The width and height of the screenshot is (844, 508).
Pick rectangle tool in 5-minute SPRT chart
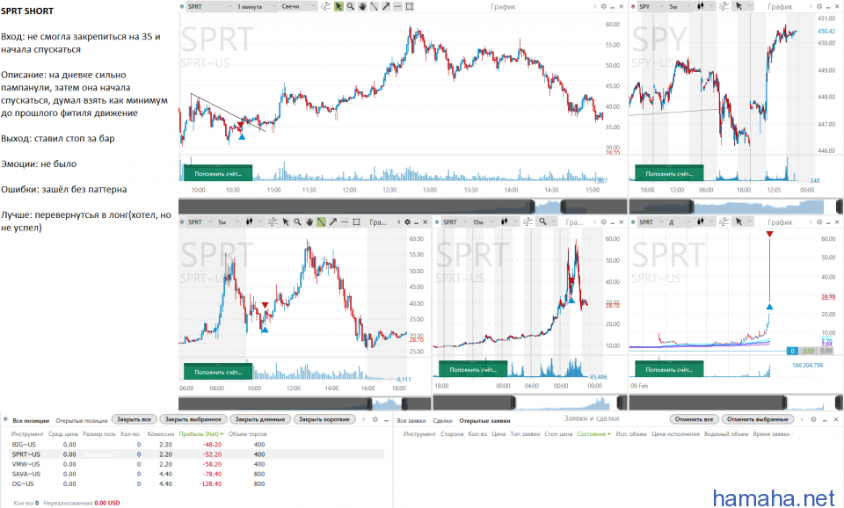(356, 221)
